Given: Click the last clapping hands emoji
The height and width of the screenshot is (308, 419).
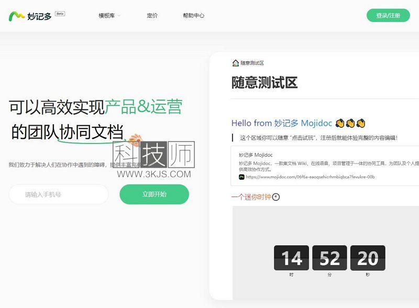Looking at the screenshot, I should click(361, 123).
